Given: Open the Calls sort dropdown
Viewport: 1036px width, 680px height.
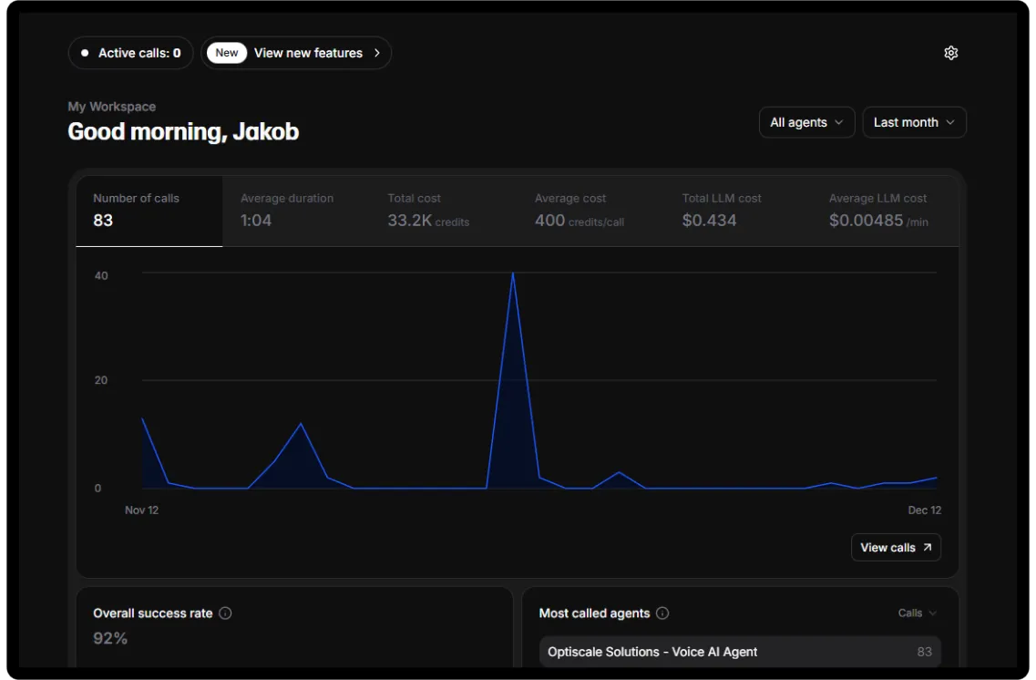Looking at the screenshot, I should 917,613.
